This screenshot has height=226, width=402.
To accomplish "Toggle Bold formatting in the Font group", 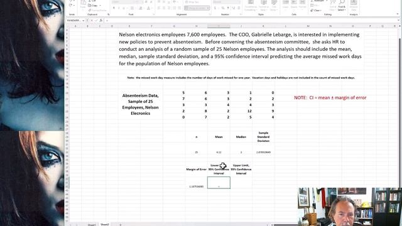I will click(x=114, y=8).
